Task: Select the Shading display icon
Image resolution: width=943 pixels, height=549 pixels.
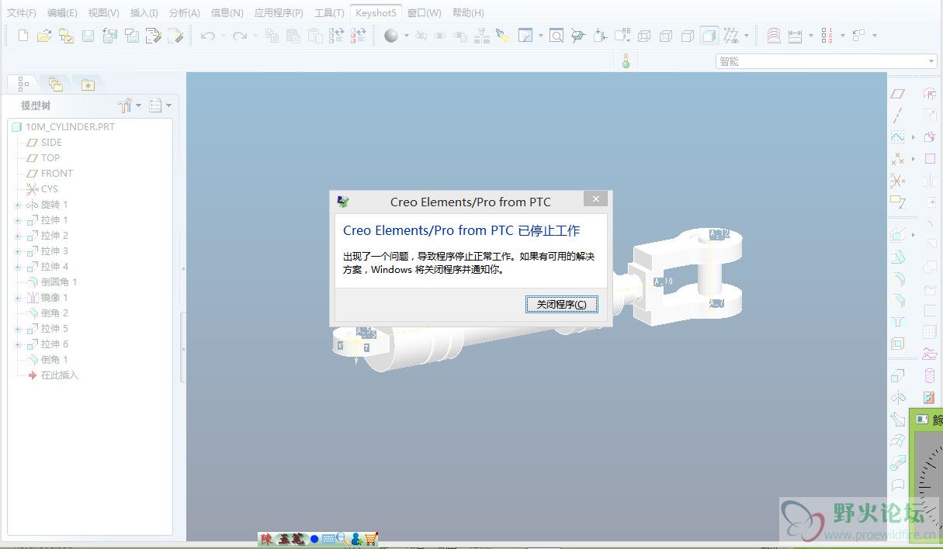Action: click(709, 36)
